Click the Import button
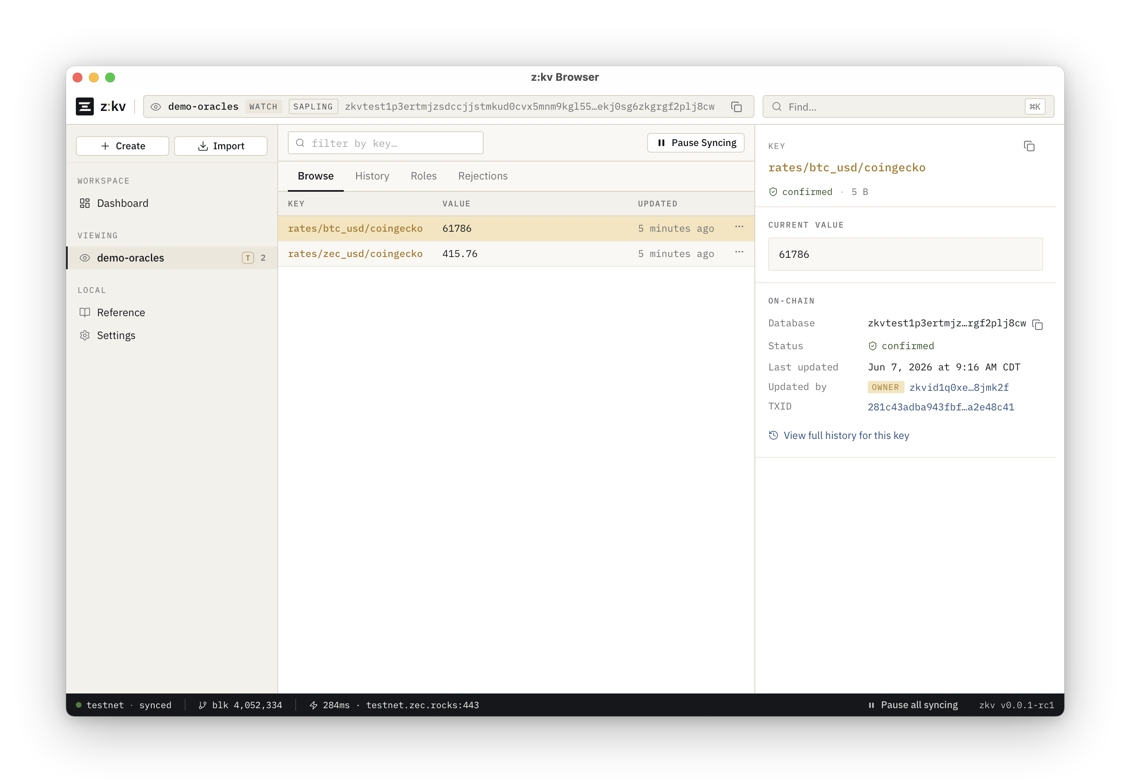 (221, 146)
